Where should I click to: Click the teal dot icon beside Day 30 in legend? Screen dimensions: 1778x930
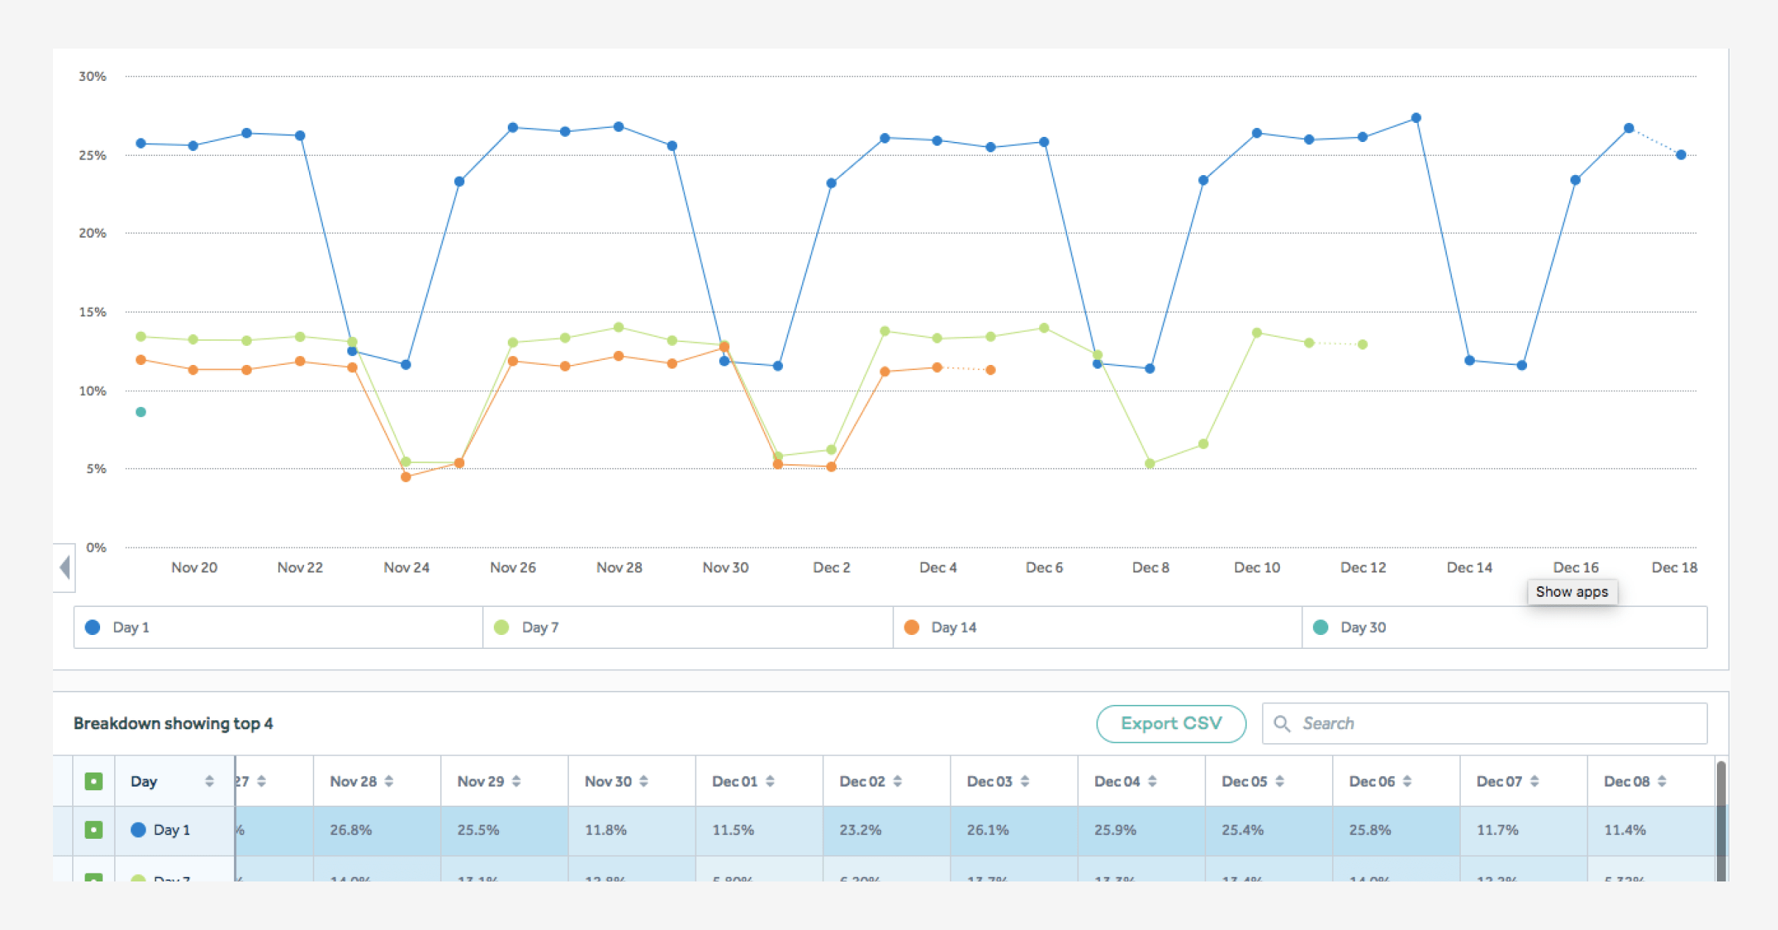tap(1321, 627)
